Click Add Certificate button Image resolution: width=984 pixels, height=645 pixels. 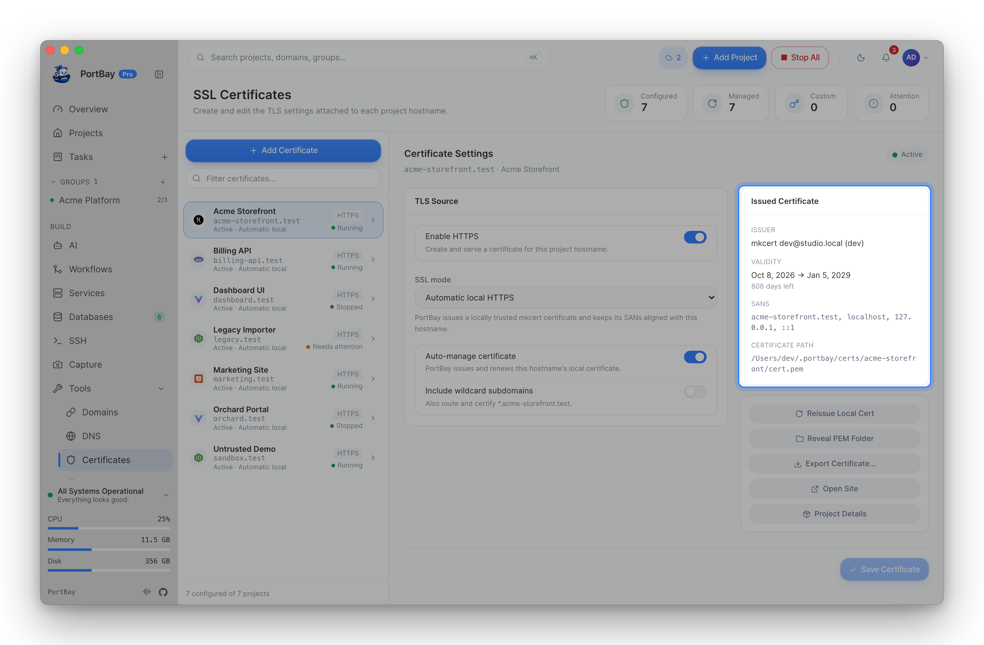click(x=283, y=151)
